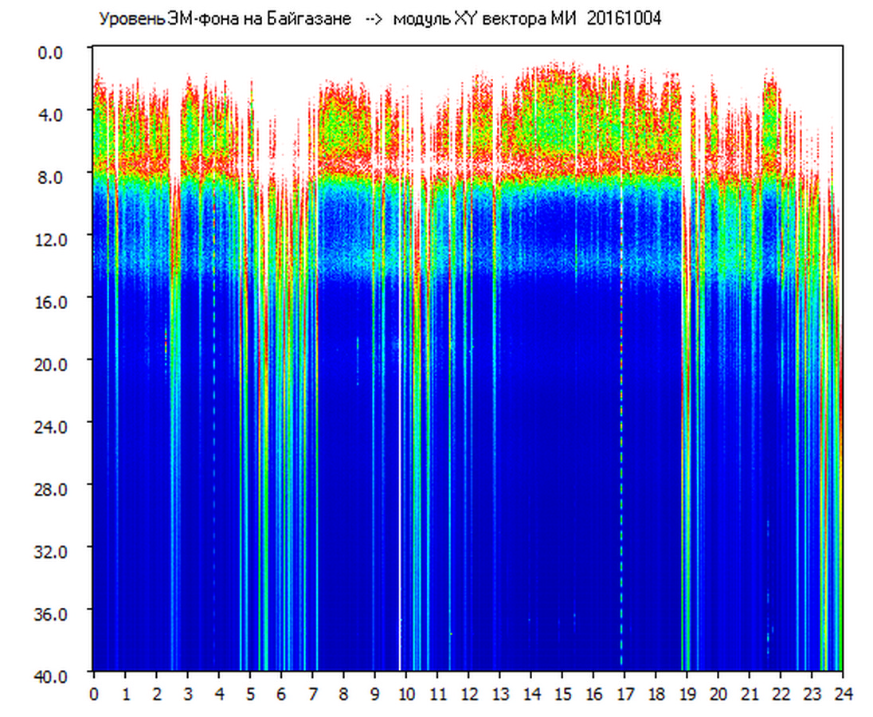Click hour 24 on the horizontal axis

coord(843,694)
